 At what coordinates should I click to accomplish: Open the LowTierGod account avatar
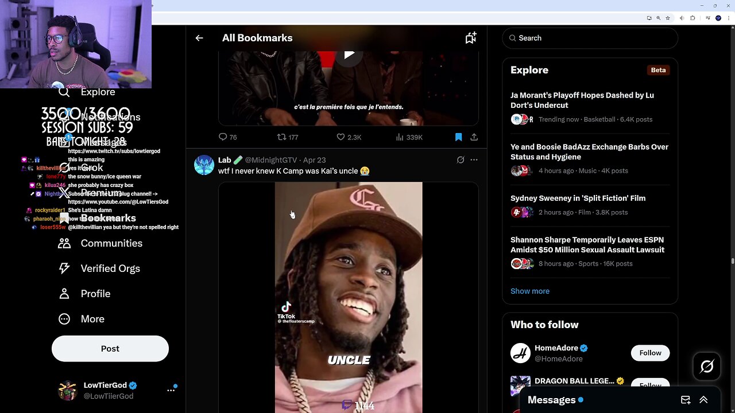pyautogui.click(x=68, y=390)
